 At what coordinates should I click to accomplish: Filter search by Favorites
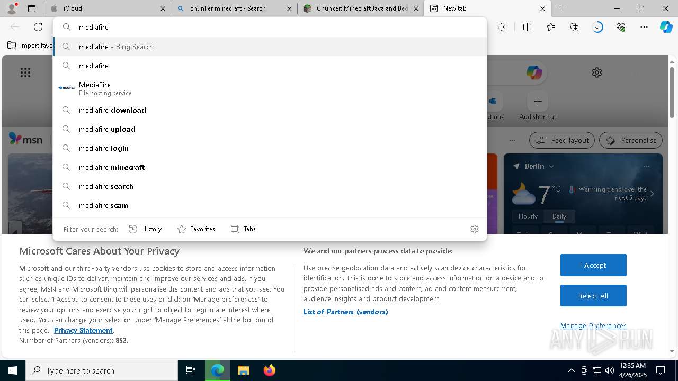tap(197, 229)
